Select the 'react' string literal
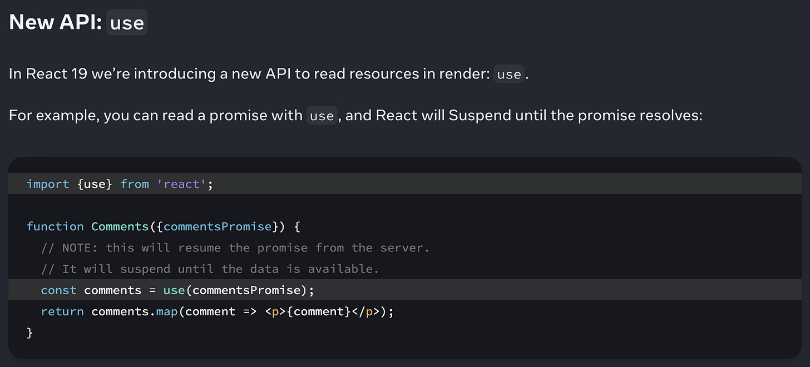810x367 pixels. (181, 184)
